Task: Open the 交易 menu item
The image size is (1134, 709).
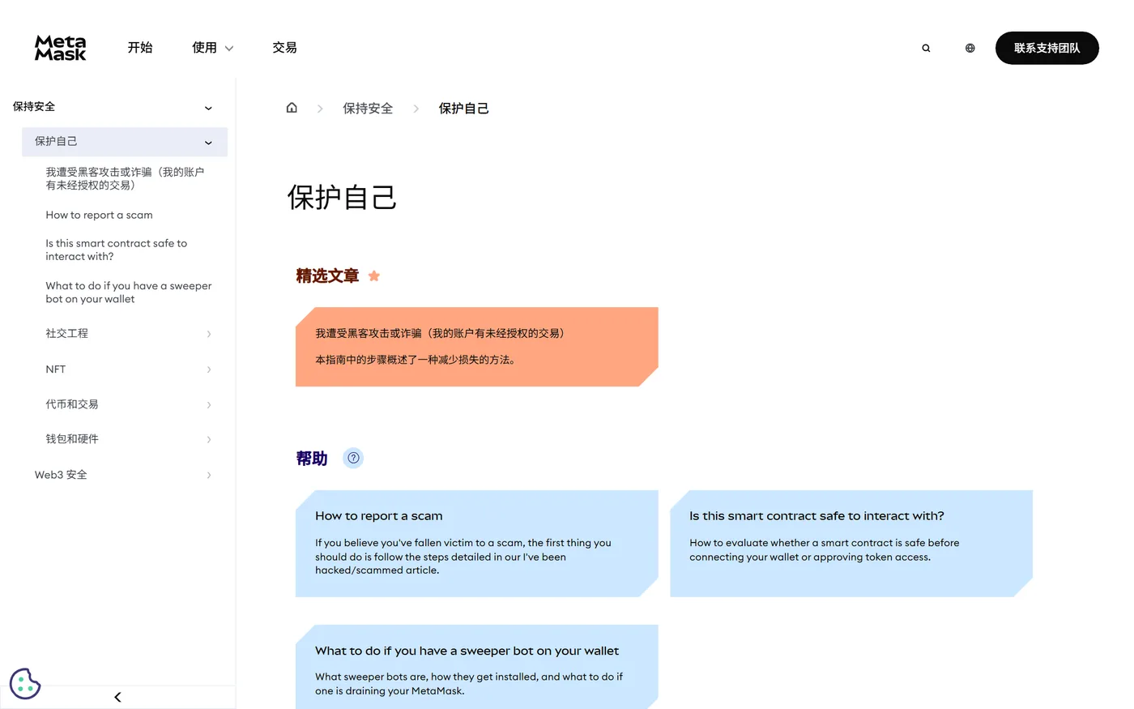Action: [x=284, y=48]
